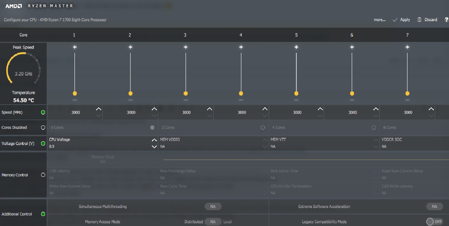Apply the current CPU settings
Viewport: 449px width, 226px height.
click(x=401, y=20)
